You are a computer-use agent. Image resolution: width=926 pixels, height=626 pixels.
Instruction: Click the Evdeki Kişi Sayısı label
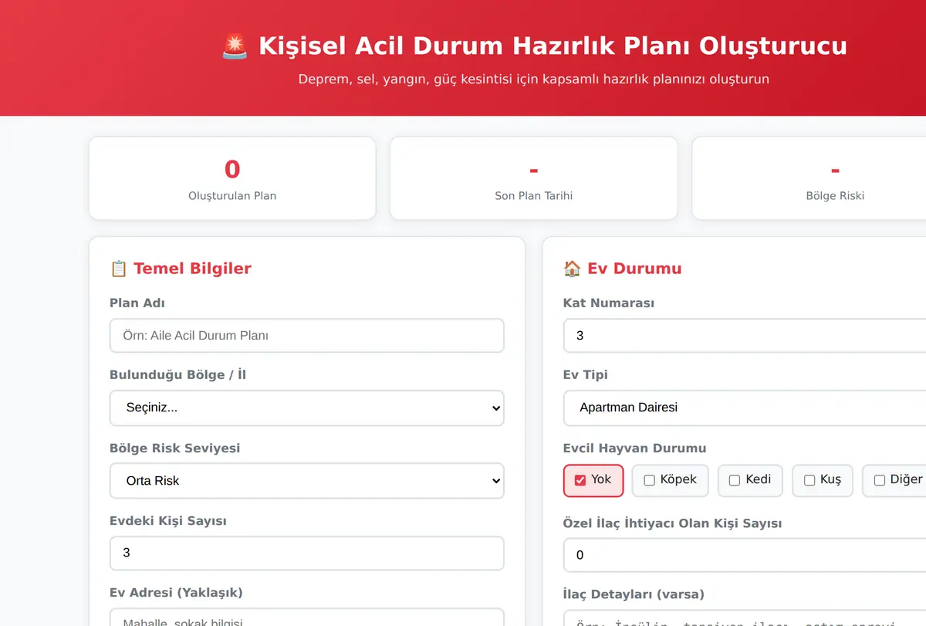168,521
